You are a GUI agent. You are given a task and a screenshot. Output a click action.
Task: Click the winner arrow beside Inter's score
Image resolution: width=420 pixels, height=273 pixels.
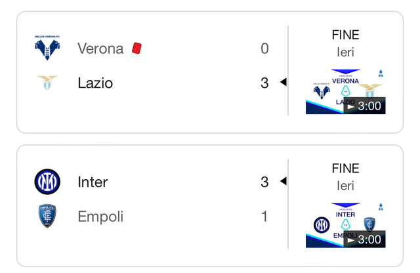coord(283,181)
